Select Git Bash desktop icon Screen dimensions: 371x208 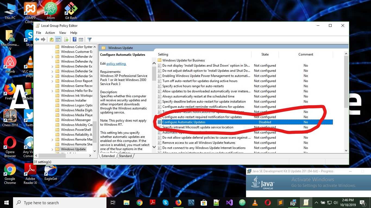(x=71, y=11)
